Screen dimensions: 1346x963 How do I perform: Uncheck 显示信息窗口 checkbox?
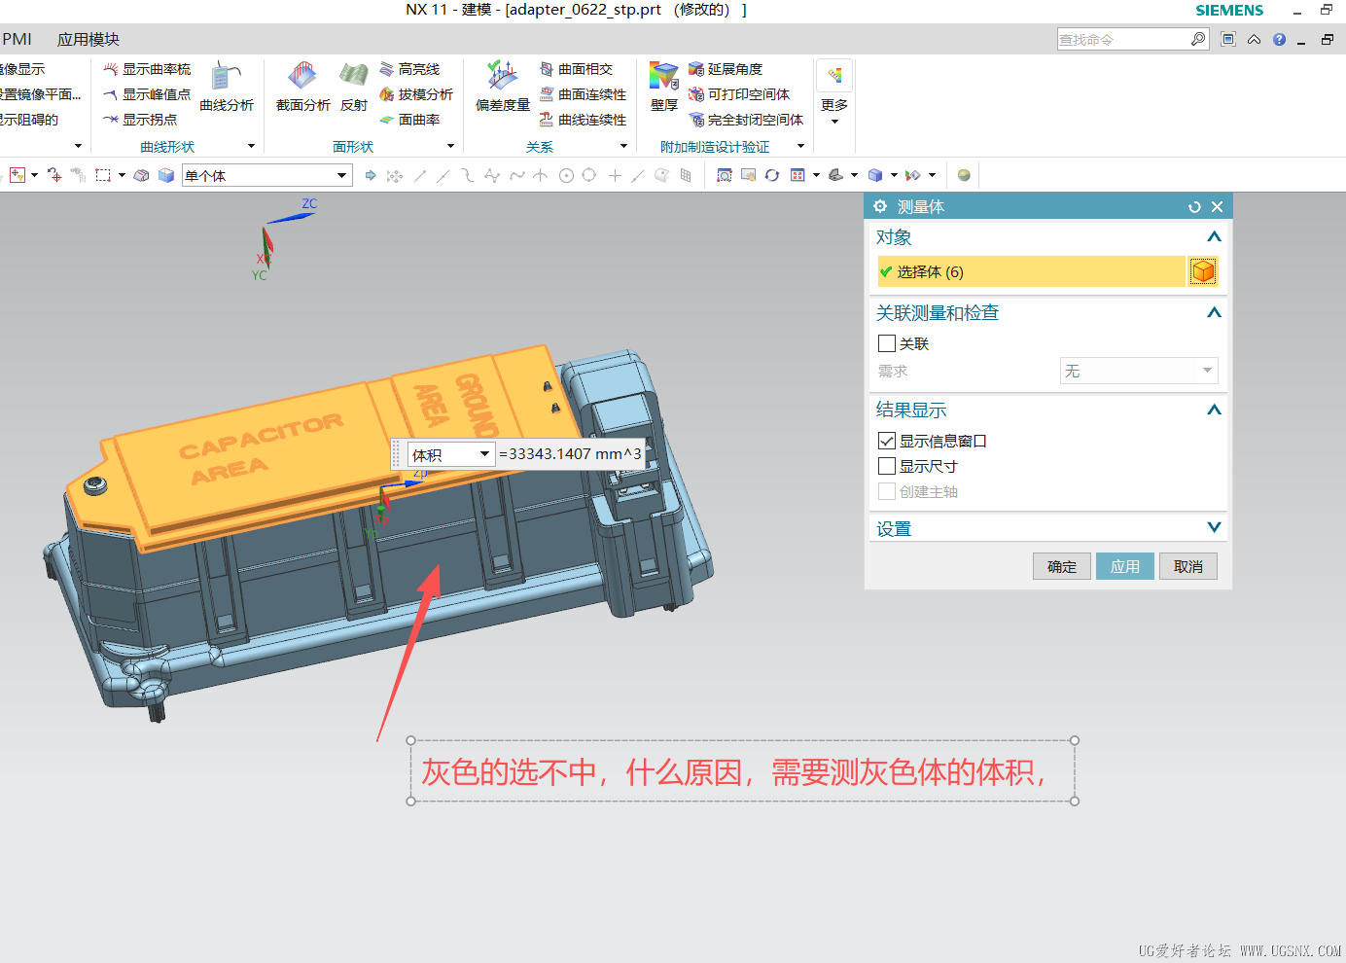(x=887, y=441)
